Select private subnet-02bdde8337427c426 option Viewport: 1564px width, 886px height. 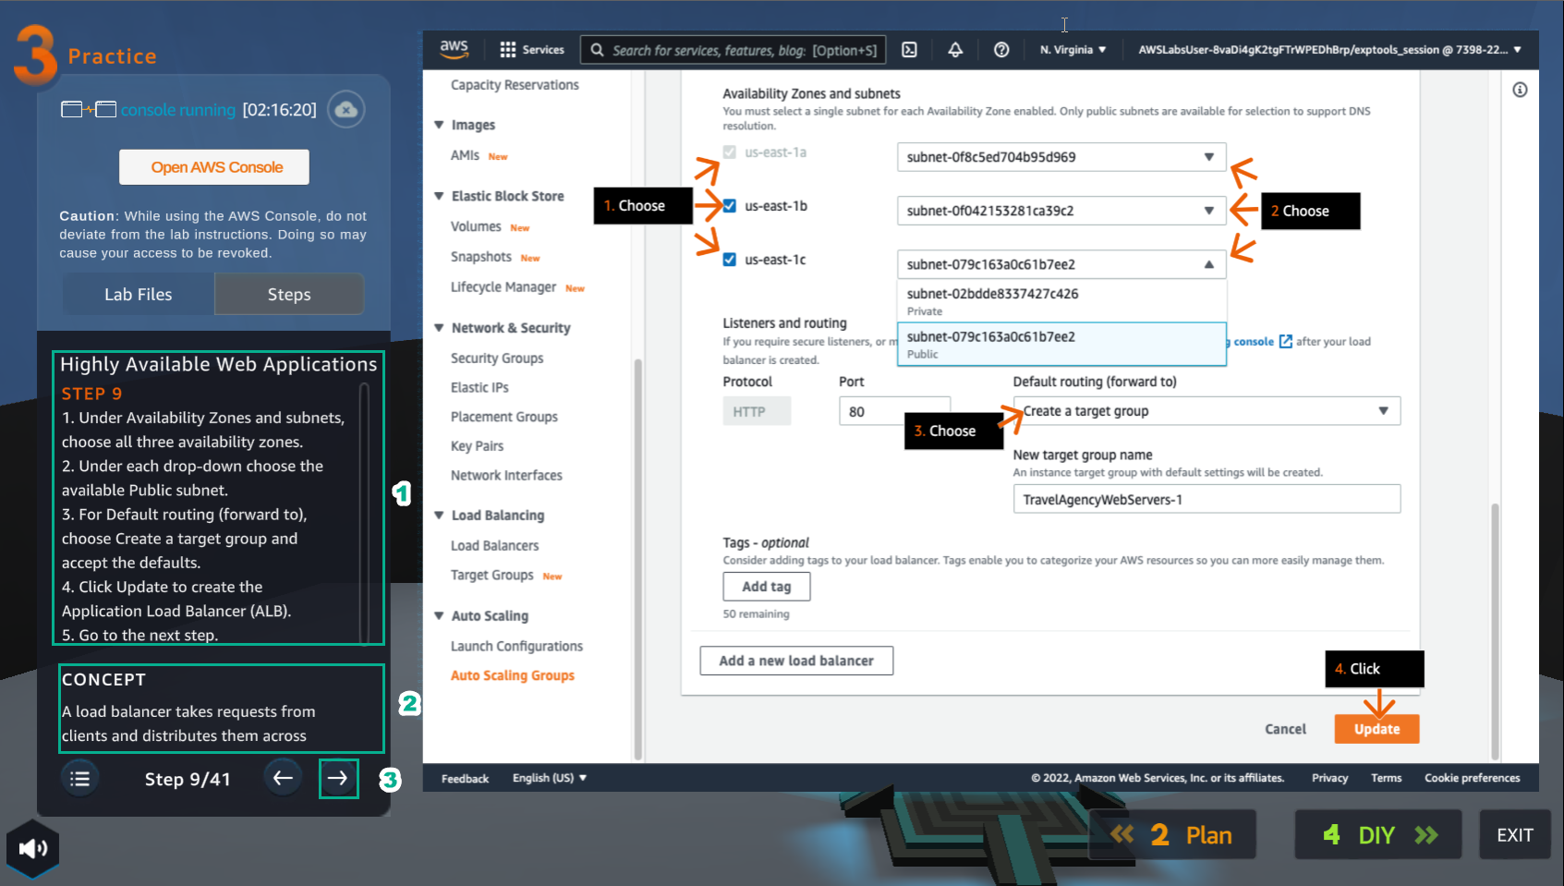coord(1061,301)
